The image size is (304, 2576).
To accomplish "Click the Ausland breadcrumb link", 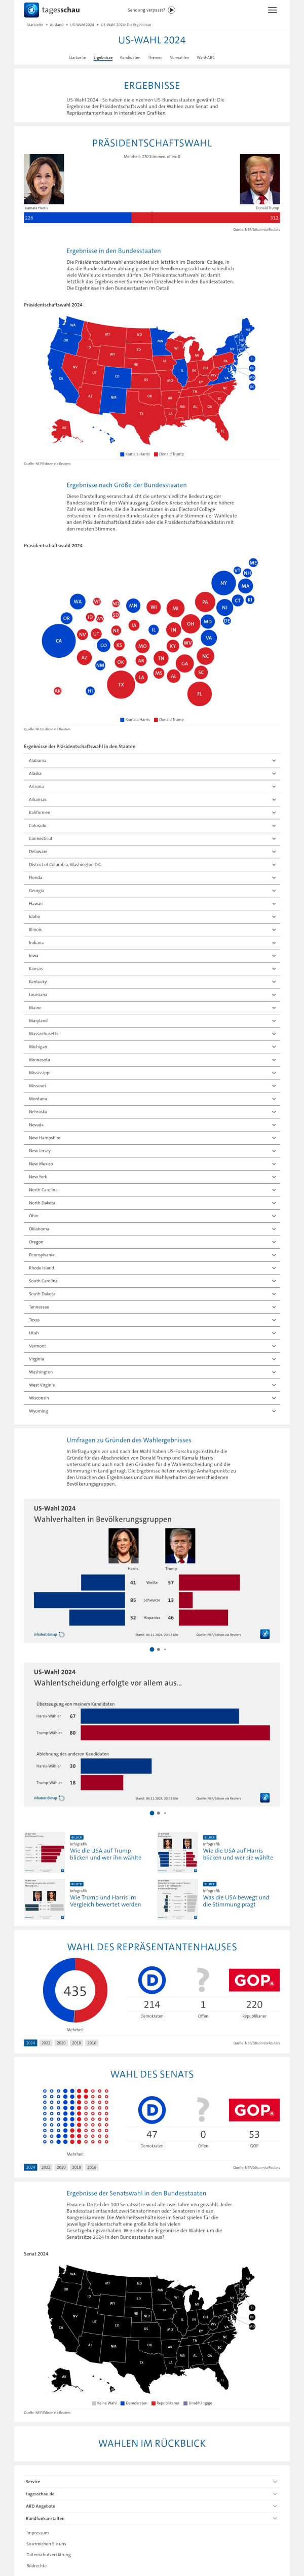I will coord(57,25).
